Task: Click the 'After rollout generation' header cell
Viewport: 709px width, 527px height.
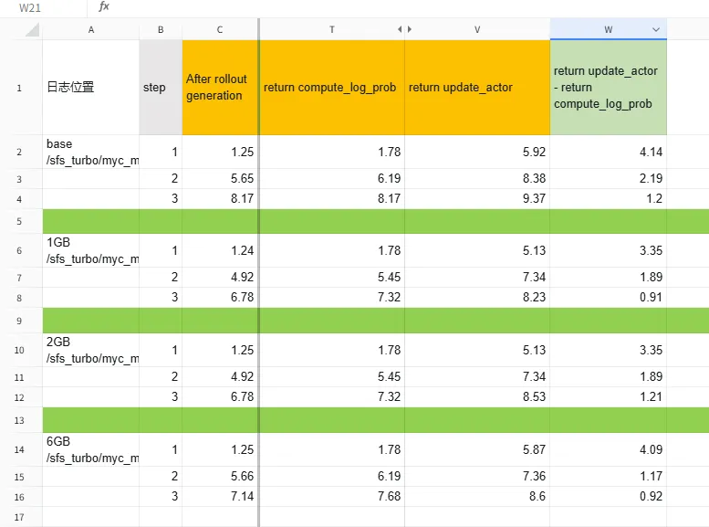Action: point(220,88)
